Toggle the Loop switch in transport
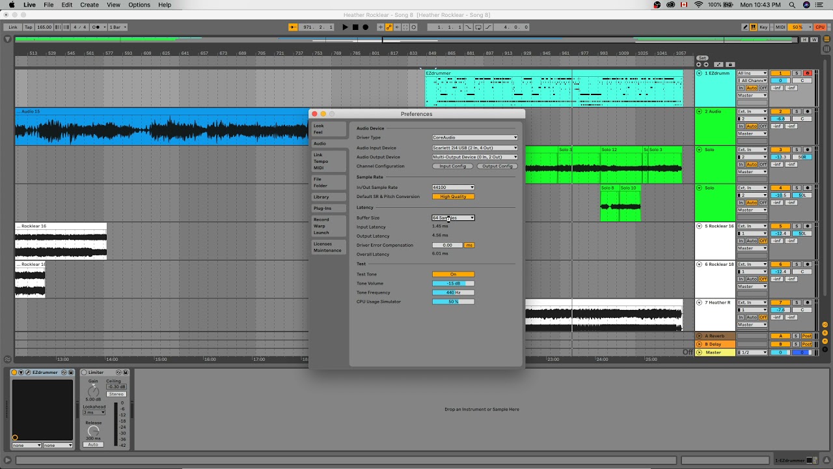This screenshot has width=833, height=469. point(478,27)
